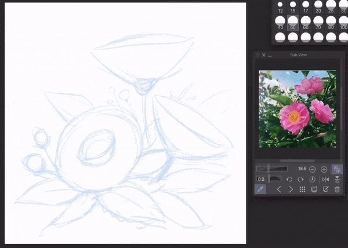This screenshot has width=348, height=248.
Task: Toggle the eyedropper auto-switch in Sub View
Action: pyautogui.click(x=260, y=189)
